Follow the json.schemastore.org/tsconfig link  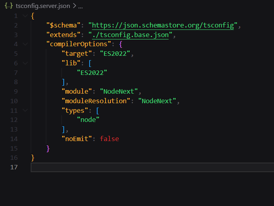click(x=163, y=26)
